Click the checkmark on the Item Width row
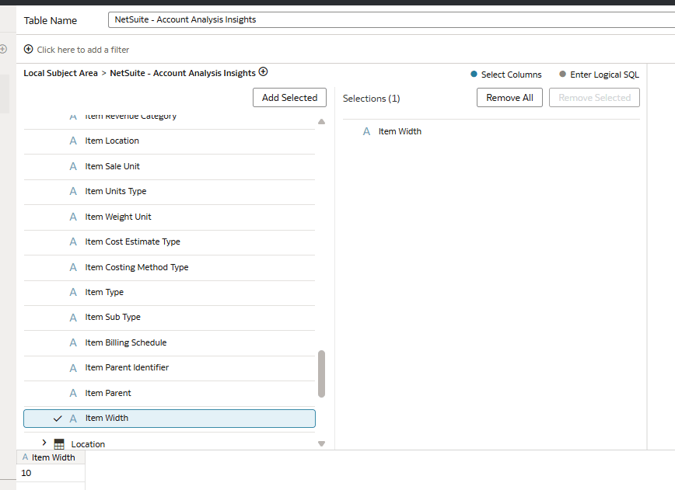The height and width of the screenshot is (490, 675). tap(58, 419)
